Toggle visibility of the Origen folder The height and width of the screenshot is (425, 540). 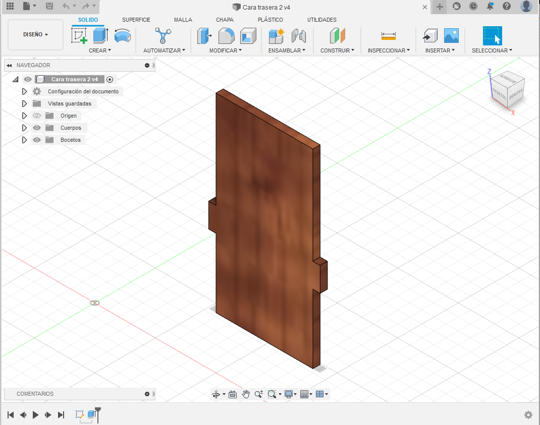click(36, 116)
